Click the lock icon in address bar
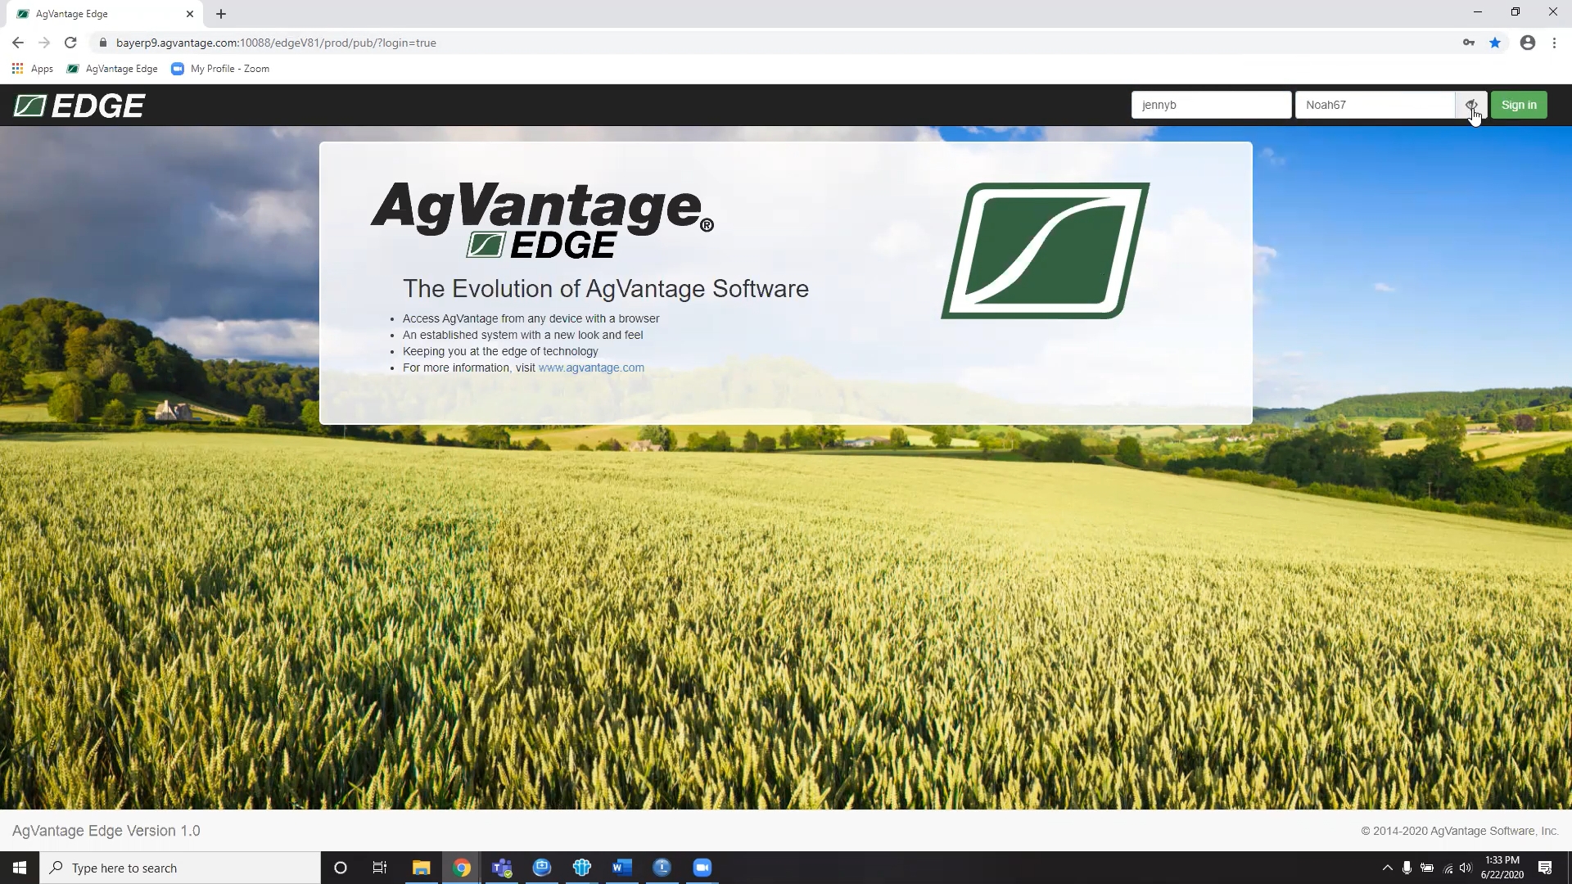Image resolution: width=1572 pixels, height=884 pixels. point(102,43)
